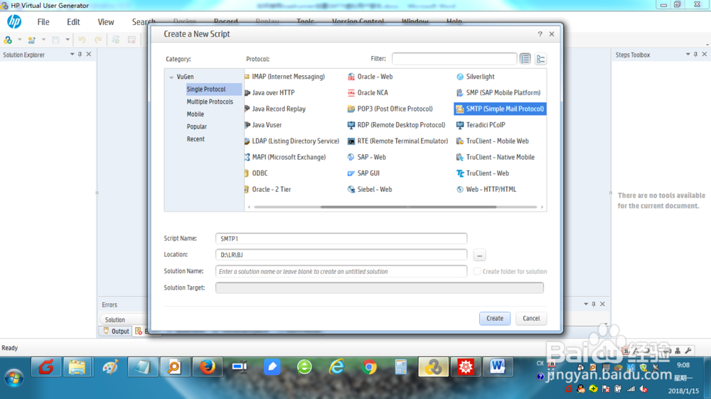
Task: Open Internet Explorer from the taskbar
Action: [x=336, y=367]
